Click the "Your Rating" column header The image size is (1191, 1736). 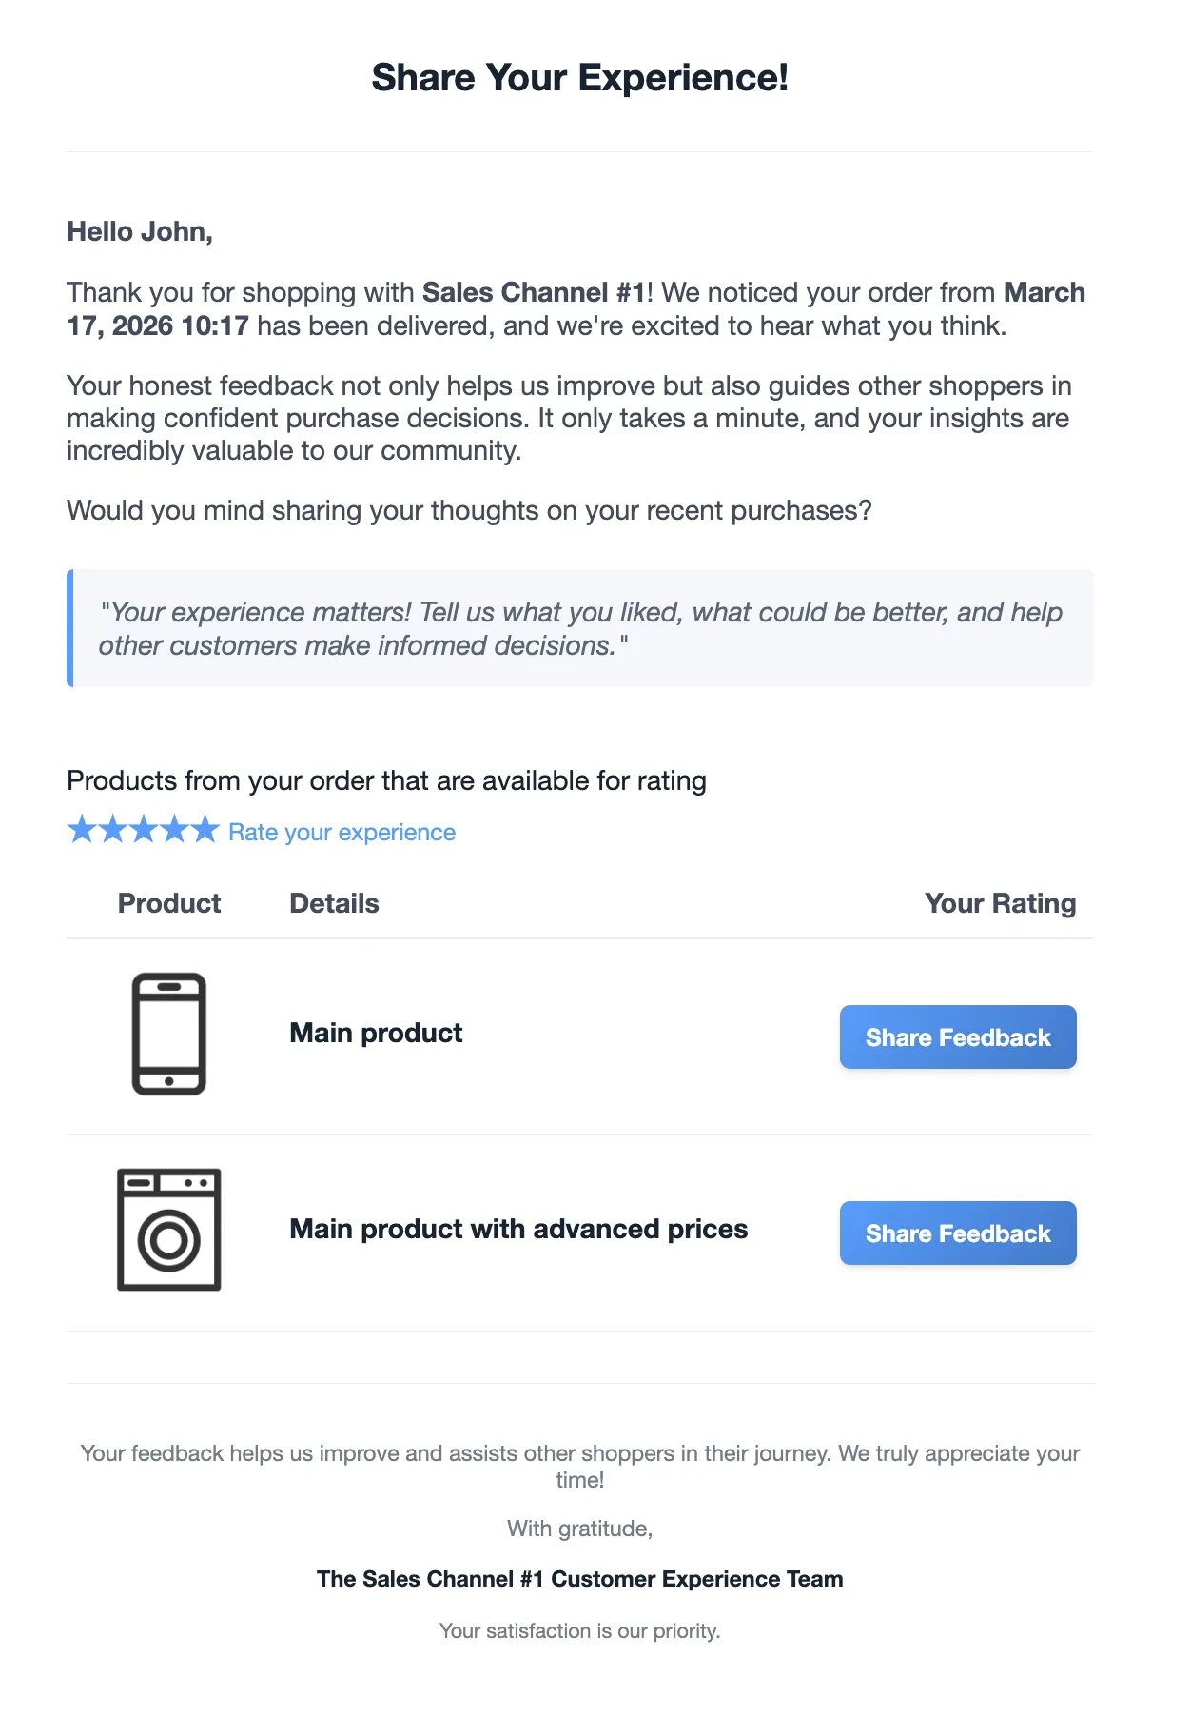1000,903
